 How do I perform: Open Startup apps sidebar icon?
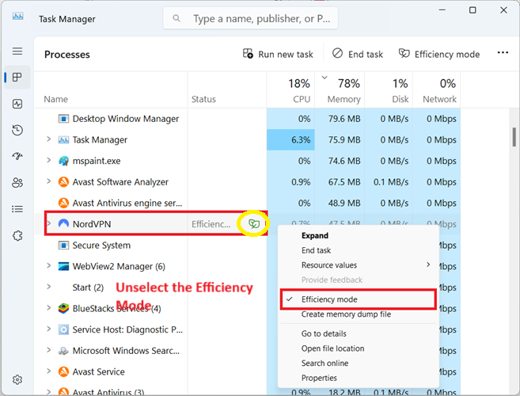coord(17,156)
